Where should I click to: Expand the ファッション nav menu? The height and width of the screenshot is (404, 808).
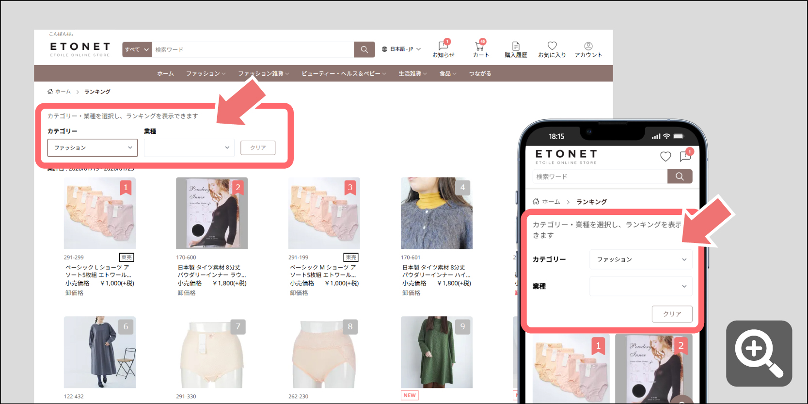point(206,74)
